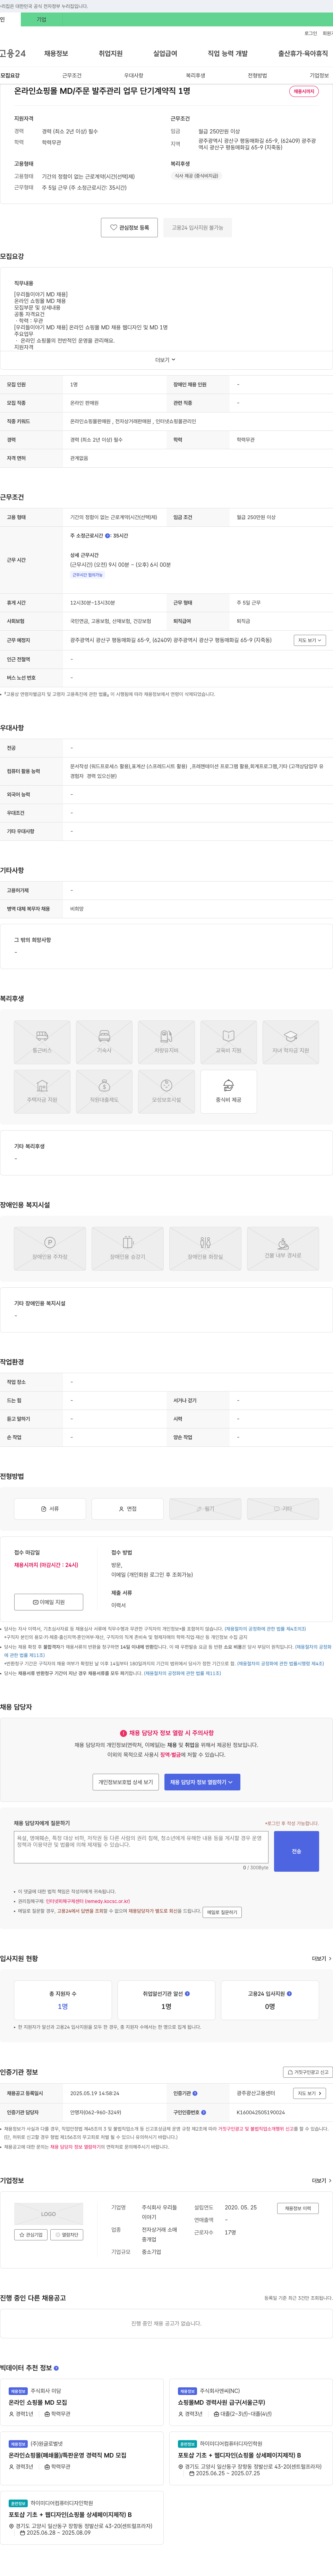This screenshot has height=2576, width=333.
Task: Expand 입사지원 현황 with 더보기
Action: click(321, 1959)
